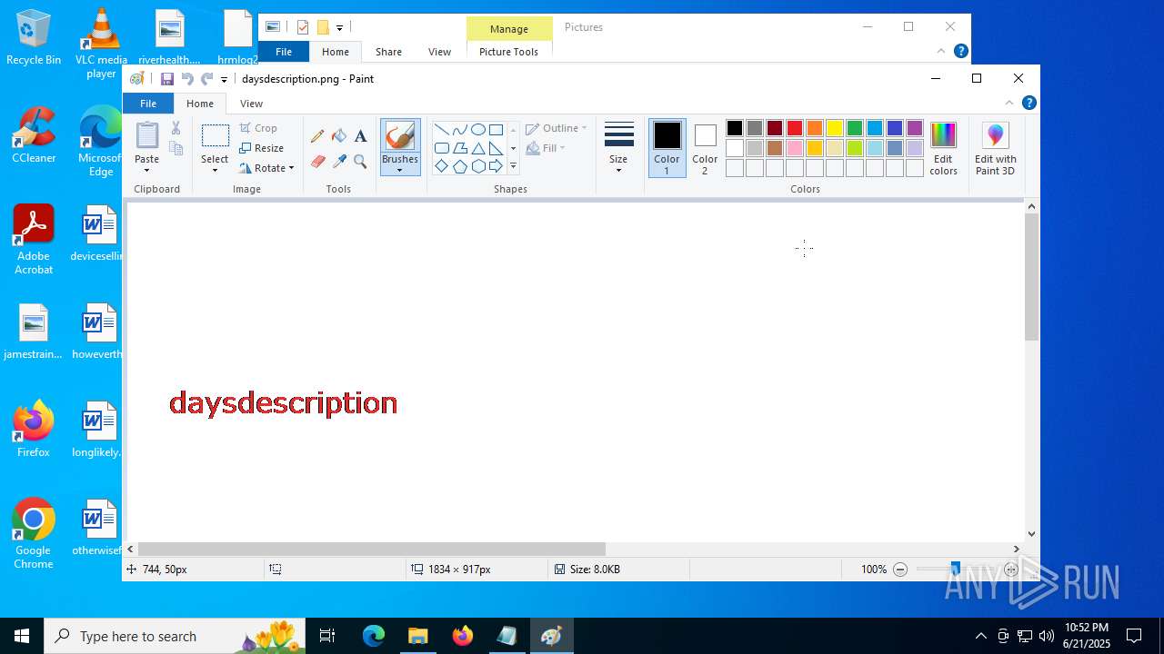Image resolution: width=1164 pixels, height=654 pixels.
Task: Switch to the View tab in Paint
Action: coord(251,104)
